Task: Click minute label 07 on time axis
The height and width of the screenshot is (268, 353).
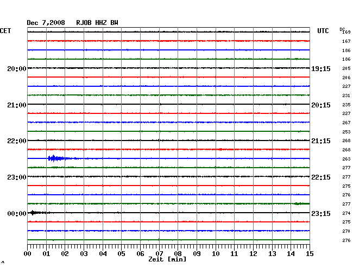Action: point(159,253)
